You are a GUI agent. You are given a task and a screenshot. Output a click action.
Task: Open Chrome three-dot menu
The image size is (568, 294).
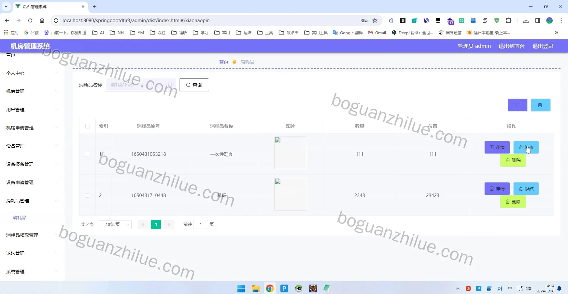561,20
